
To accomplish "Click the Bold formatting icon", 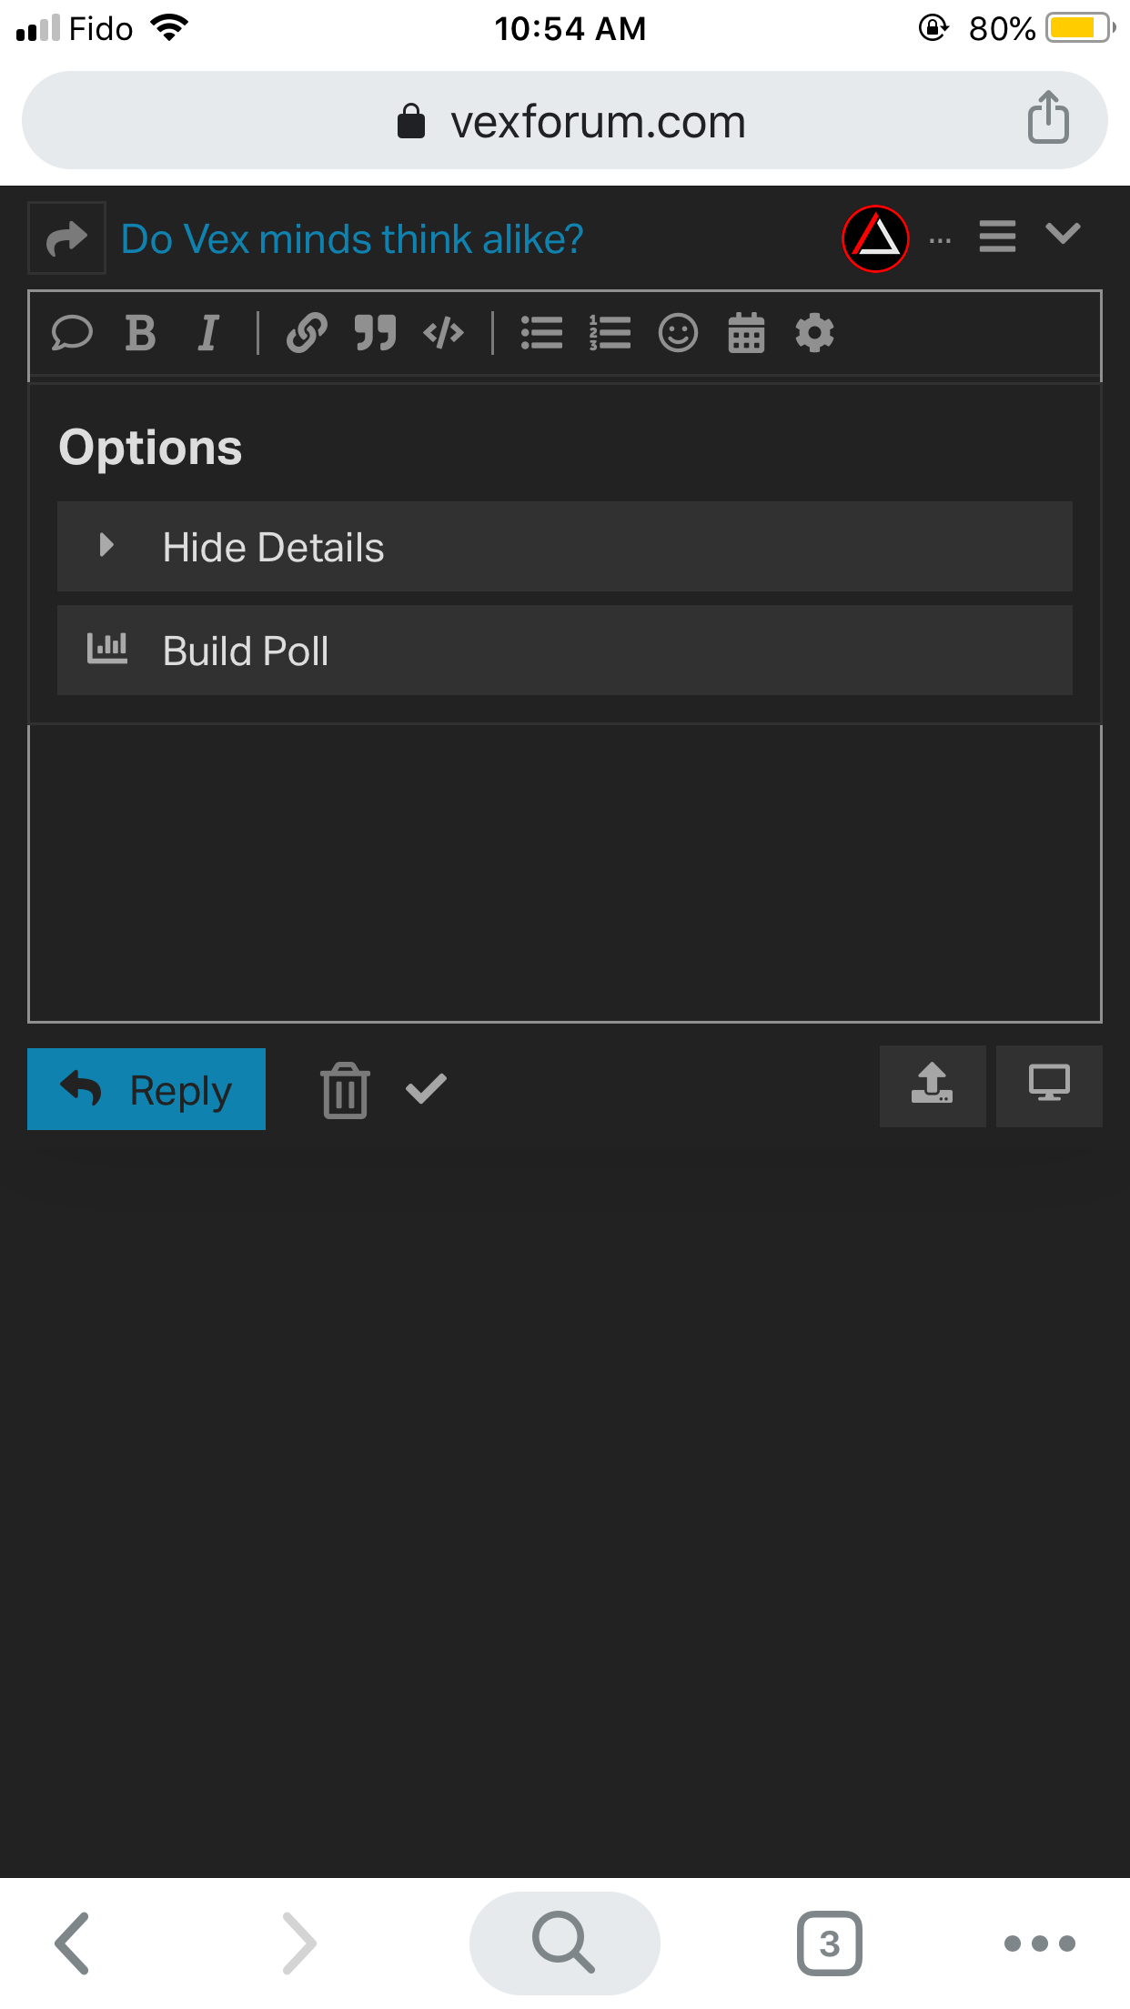I will tap(140, 333).
